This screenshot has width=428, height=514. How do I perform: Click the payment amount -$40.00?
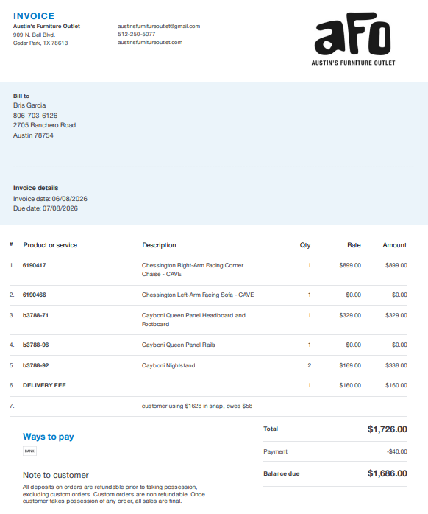coord(397,451)
